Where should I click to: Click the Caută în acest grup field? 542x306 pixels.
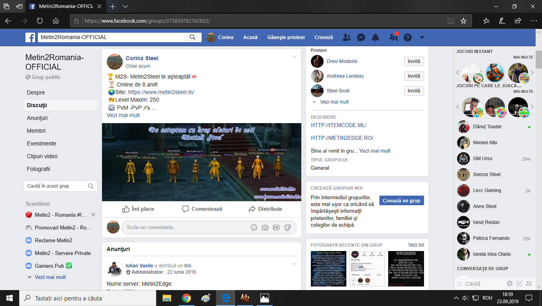(61, 186)
